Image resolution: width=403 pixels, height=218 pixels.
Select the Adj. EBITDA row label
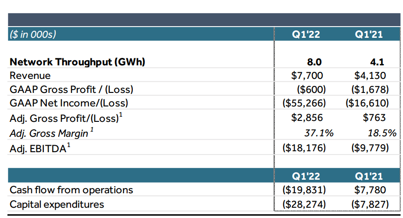pyautogui.click(x=40, y=148)
